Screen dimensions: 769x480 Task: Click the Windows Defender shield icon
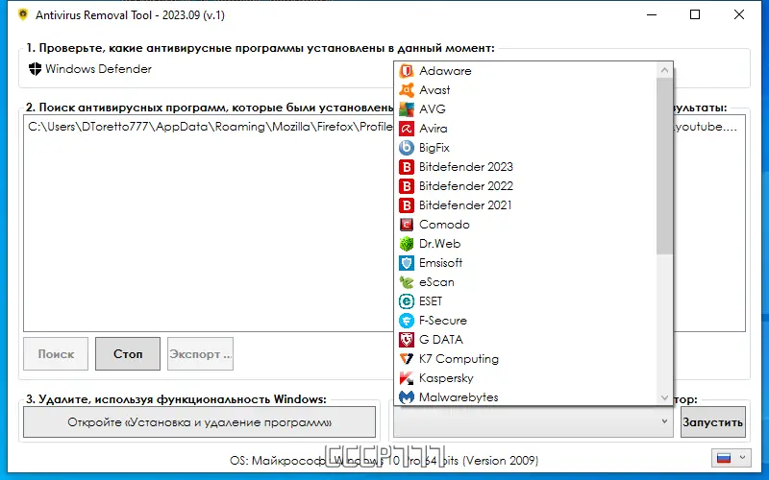click(x=35, y=69)
